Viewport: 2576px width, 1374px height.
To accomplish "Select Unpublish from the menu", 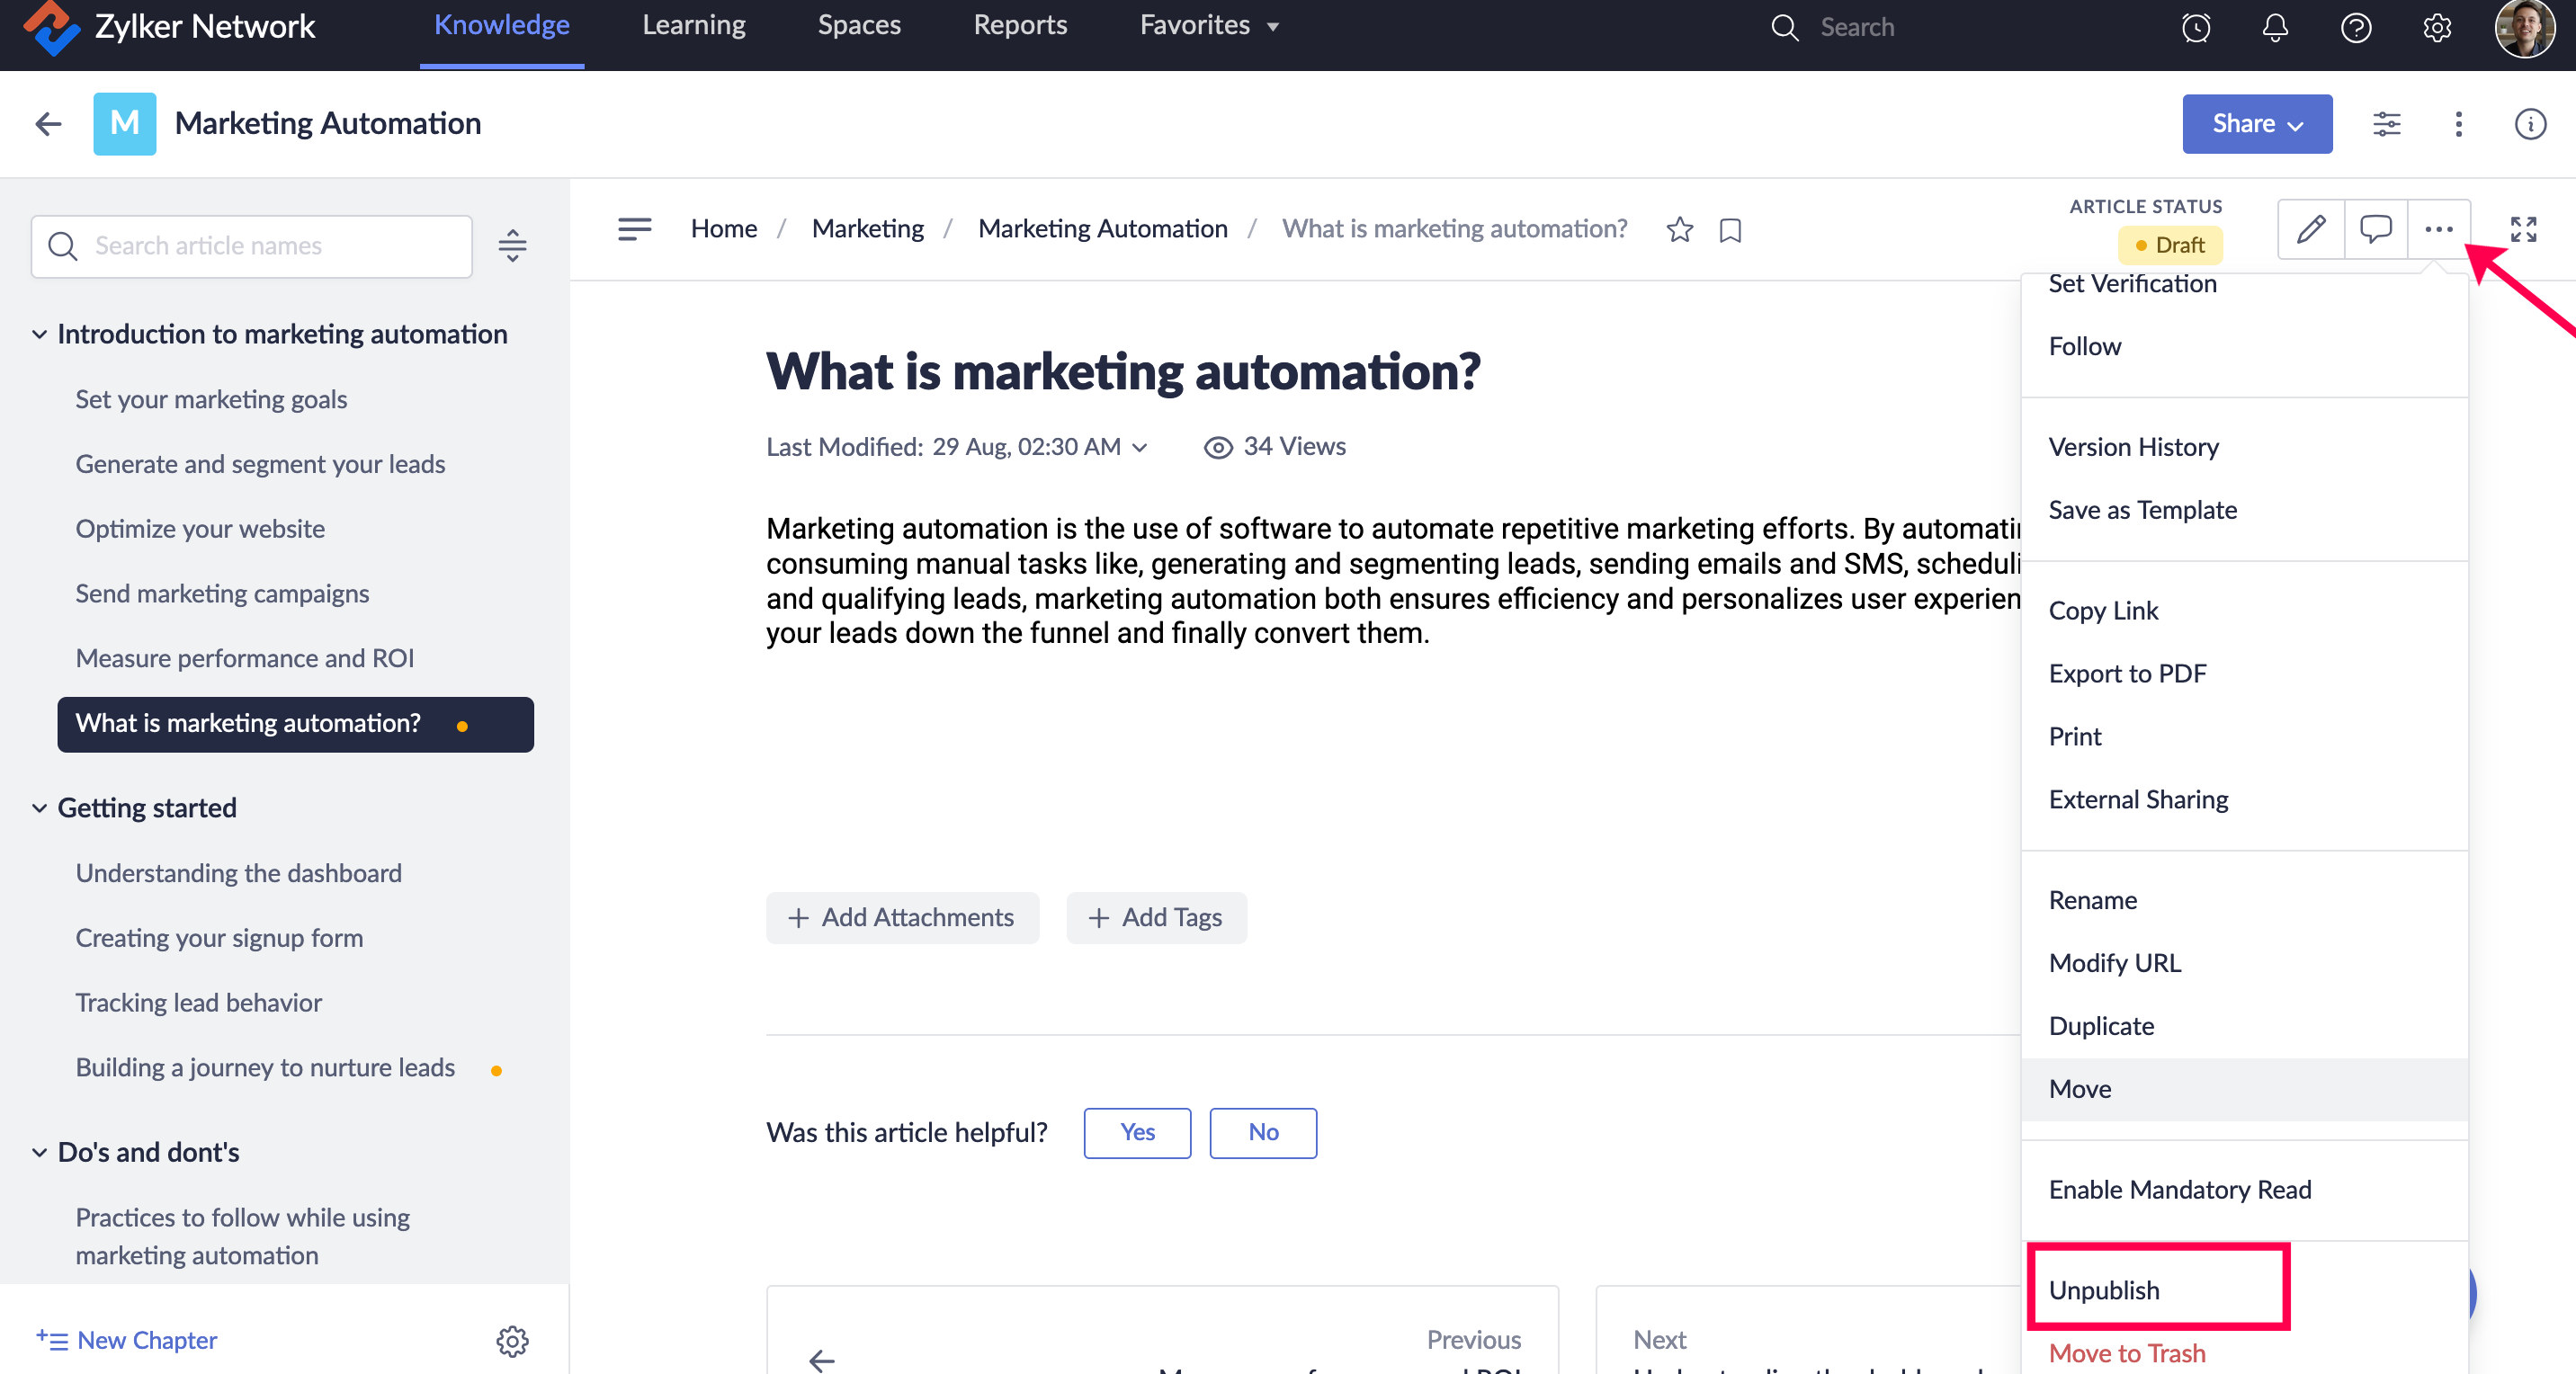I will click(x=2104, y=1290).
